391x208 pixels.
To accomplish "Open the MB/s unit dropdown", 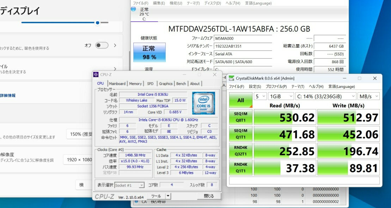I will [368, 96].
